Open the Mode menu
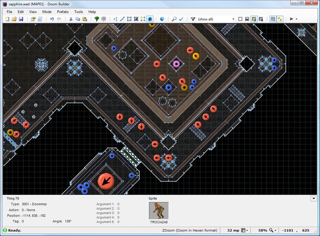320x236 pixels. [47, 12]
